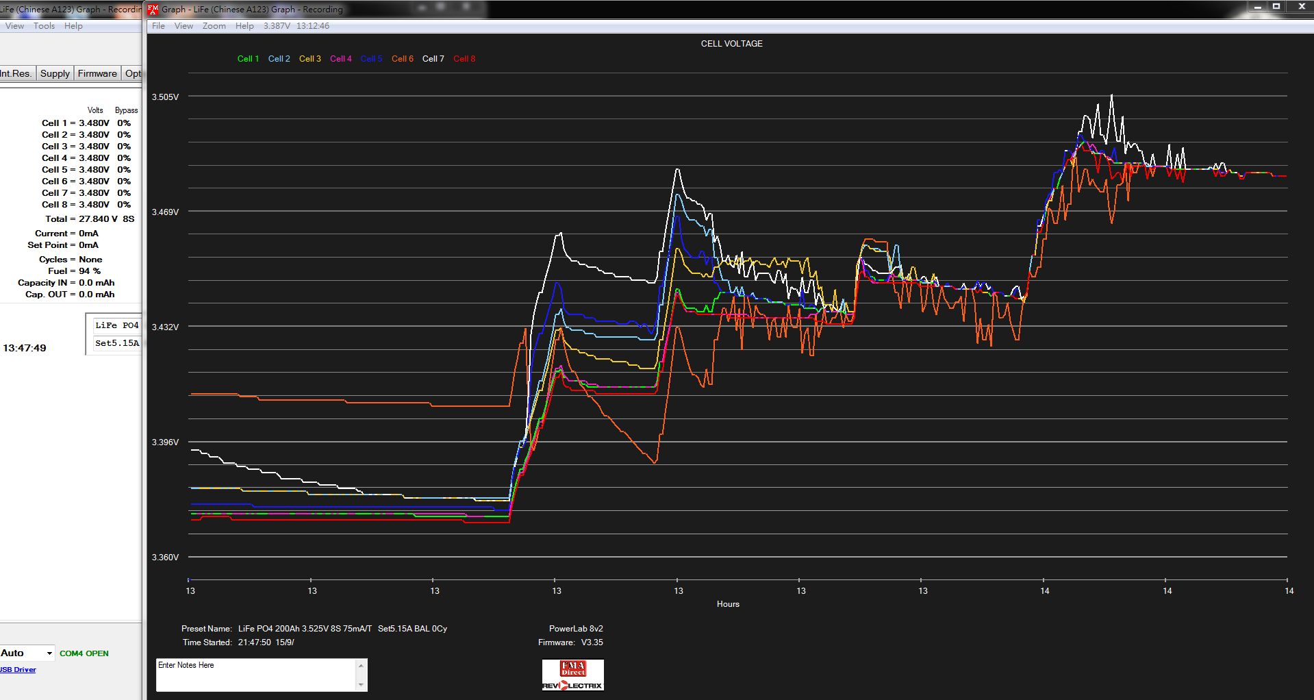Click the COM4 OPEN status text

[x=84, y=653]
